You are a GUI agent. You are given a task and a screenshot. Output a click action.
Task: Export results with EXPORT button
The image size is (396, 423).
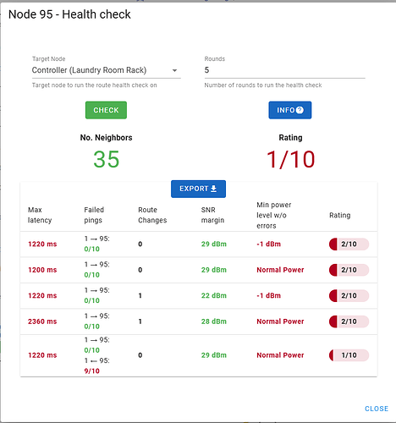click(x=198, y=189)
